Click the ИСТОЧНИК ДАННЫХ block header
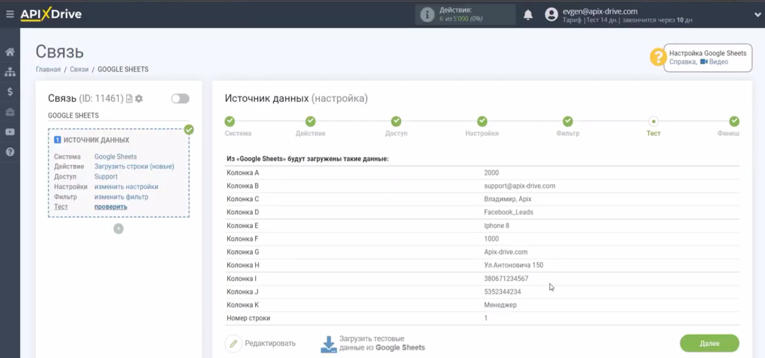The height and width of the screenshot is (358, 765). 92,140
